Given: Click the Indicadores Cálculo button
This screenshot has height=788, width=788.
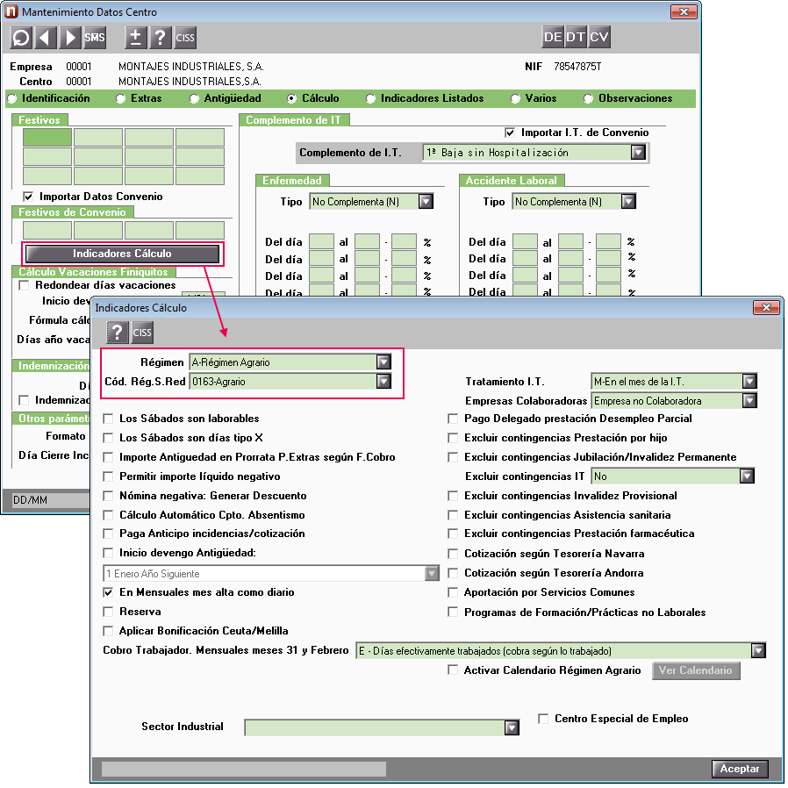Looking at the screenshot, I should pos(122,254).
